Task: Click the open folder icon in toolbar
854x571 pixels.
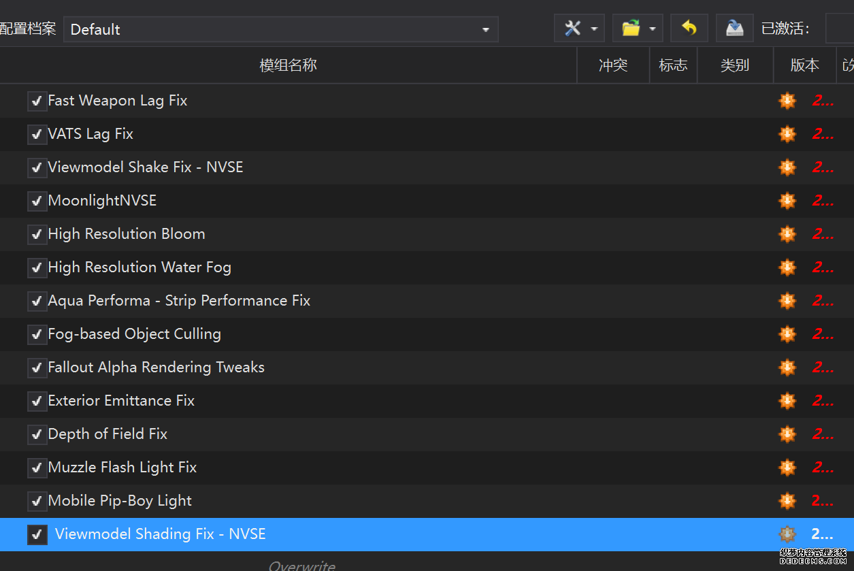Action: pos(631,29)
